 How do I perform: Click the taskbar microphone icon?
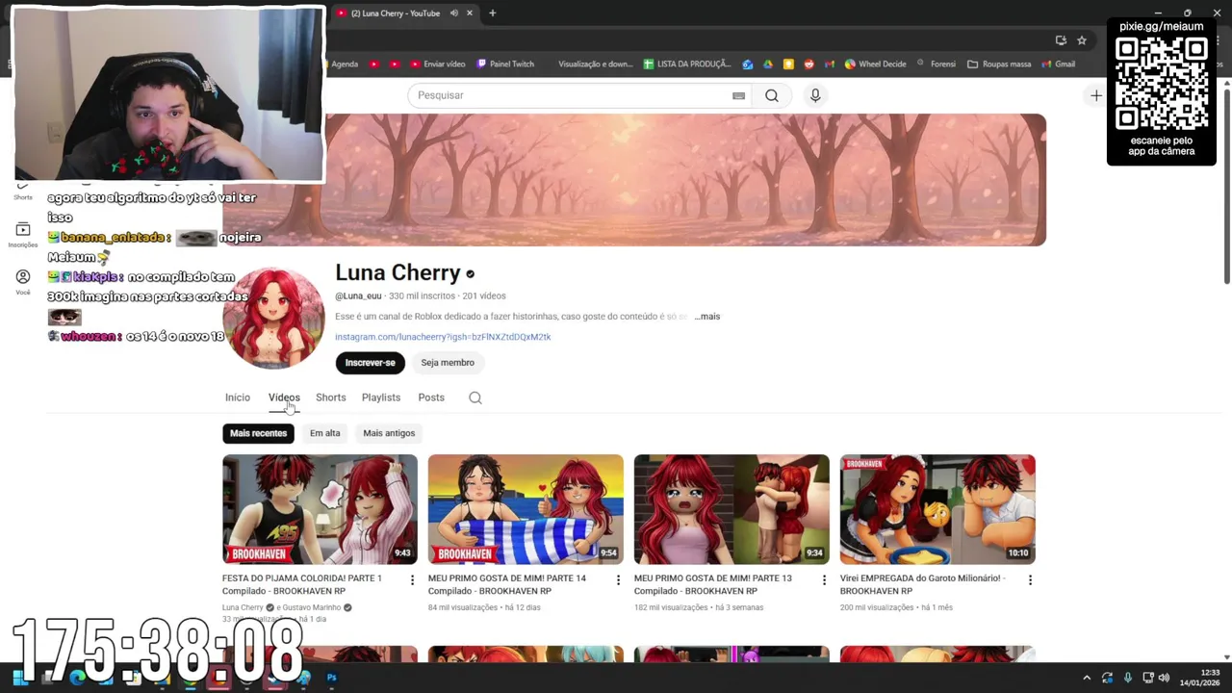point(1128,678)
